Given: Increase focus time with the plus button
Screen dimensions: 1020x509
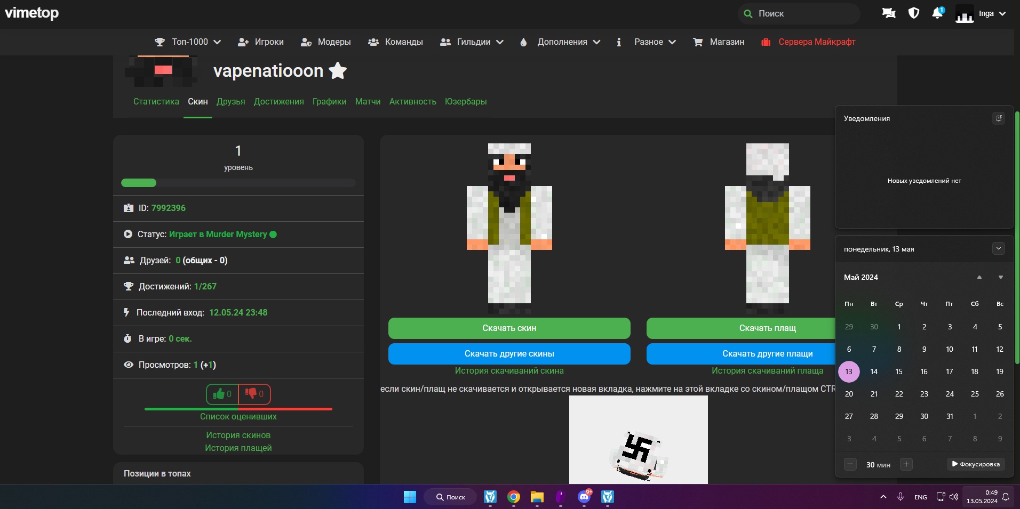Looking at the screenshot, I should coord(906,464).
